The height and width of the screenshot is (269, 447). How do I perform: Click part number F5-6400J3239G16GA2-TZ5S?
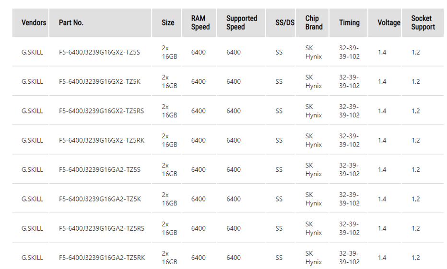pyautogui.click(x=99, y=169)
